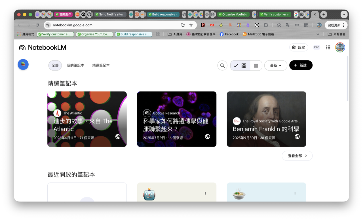
Task: Switch to the Sync Netlify sites tab
Action: [110, 14]
